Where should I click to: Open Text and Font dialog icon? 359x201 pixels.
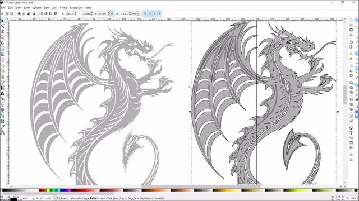tap(351, 133)
